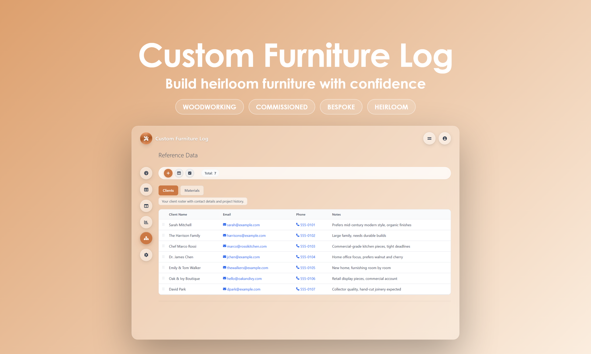Select the Chef Marco Rossi client name
Viewport: 591px width, 354px height.
(x=183, y=246)
